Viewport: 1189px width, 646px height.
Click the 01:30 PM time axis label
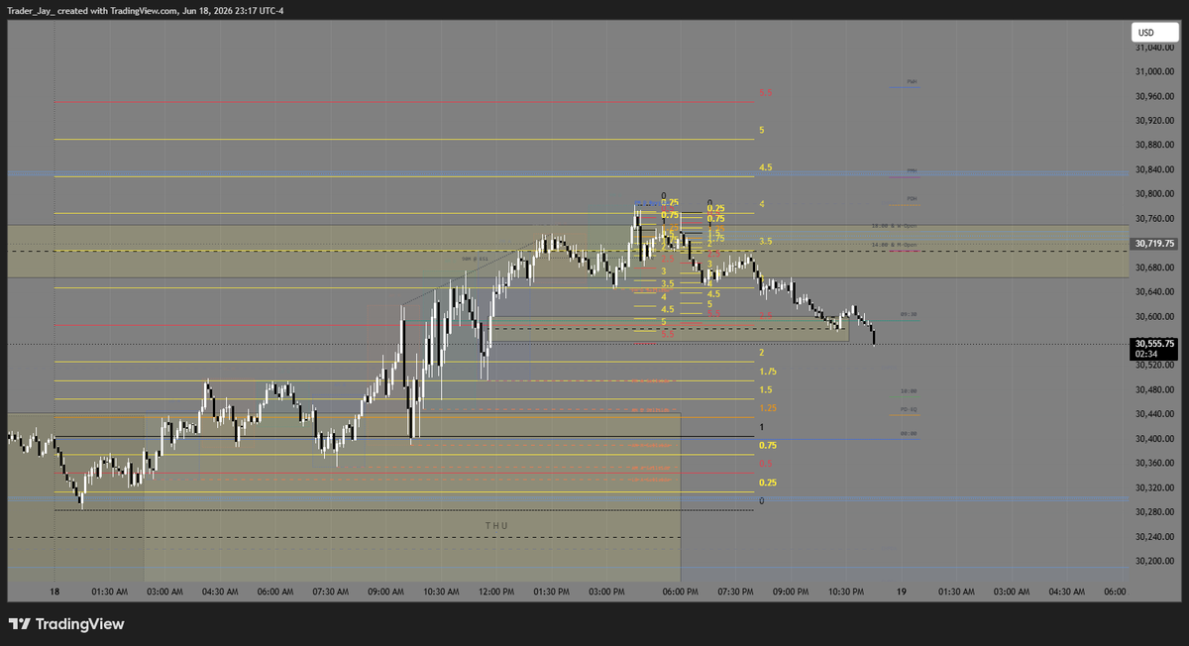551,592
